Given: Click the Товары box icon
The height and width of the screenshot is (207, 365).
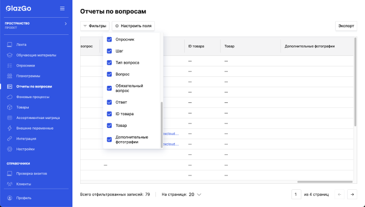Looking at the screenshot, I should 9,107.
